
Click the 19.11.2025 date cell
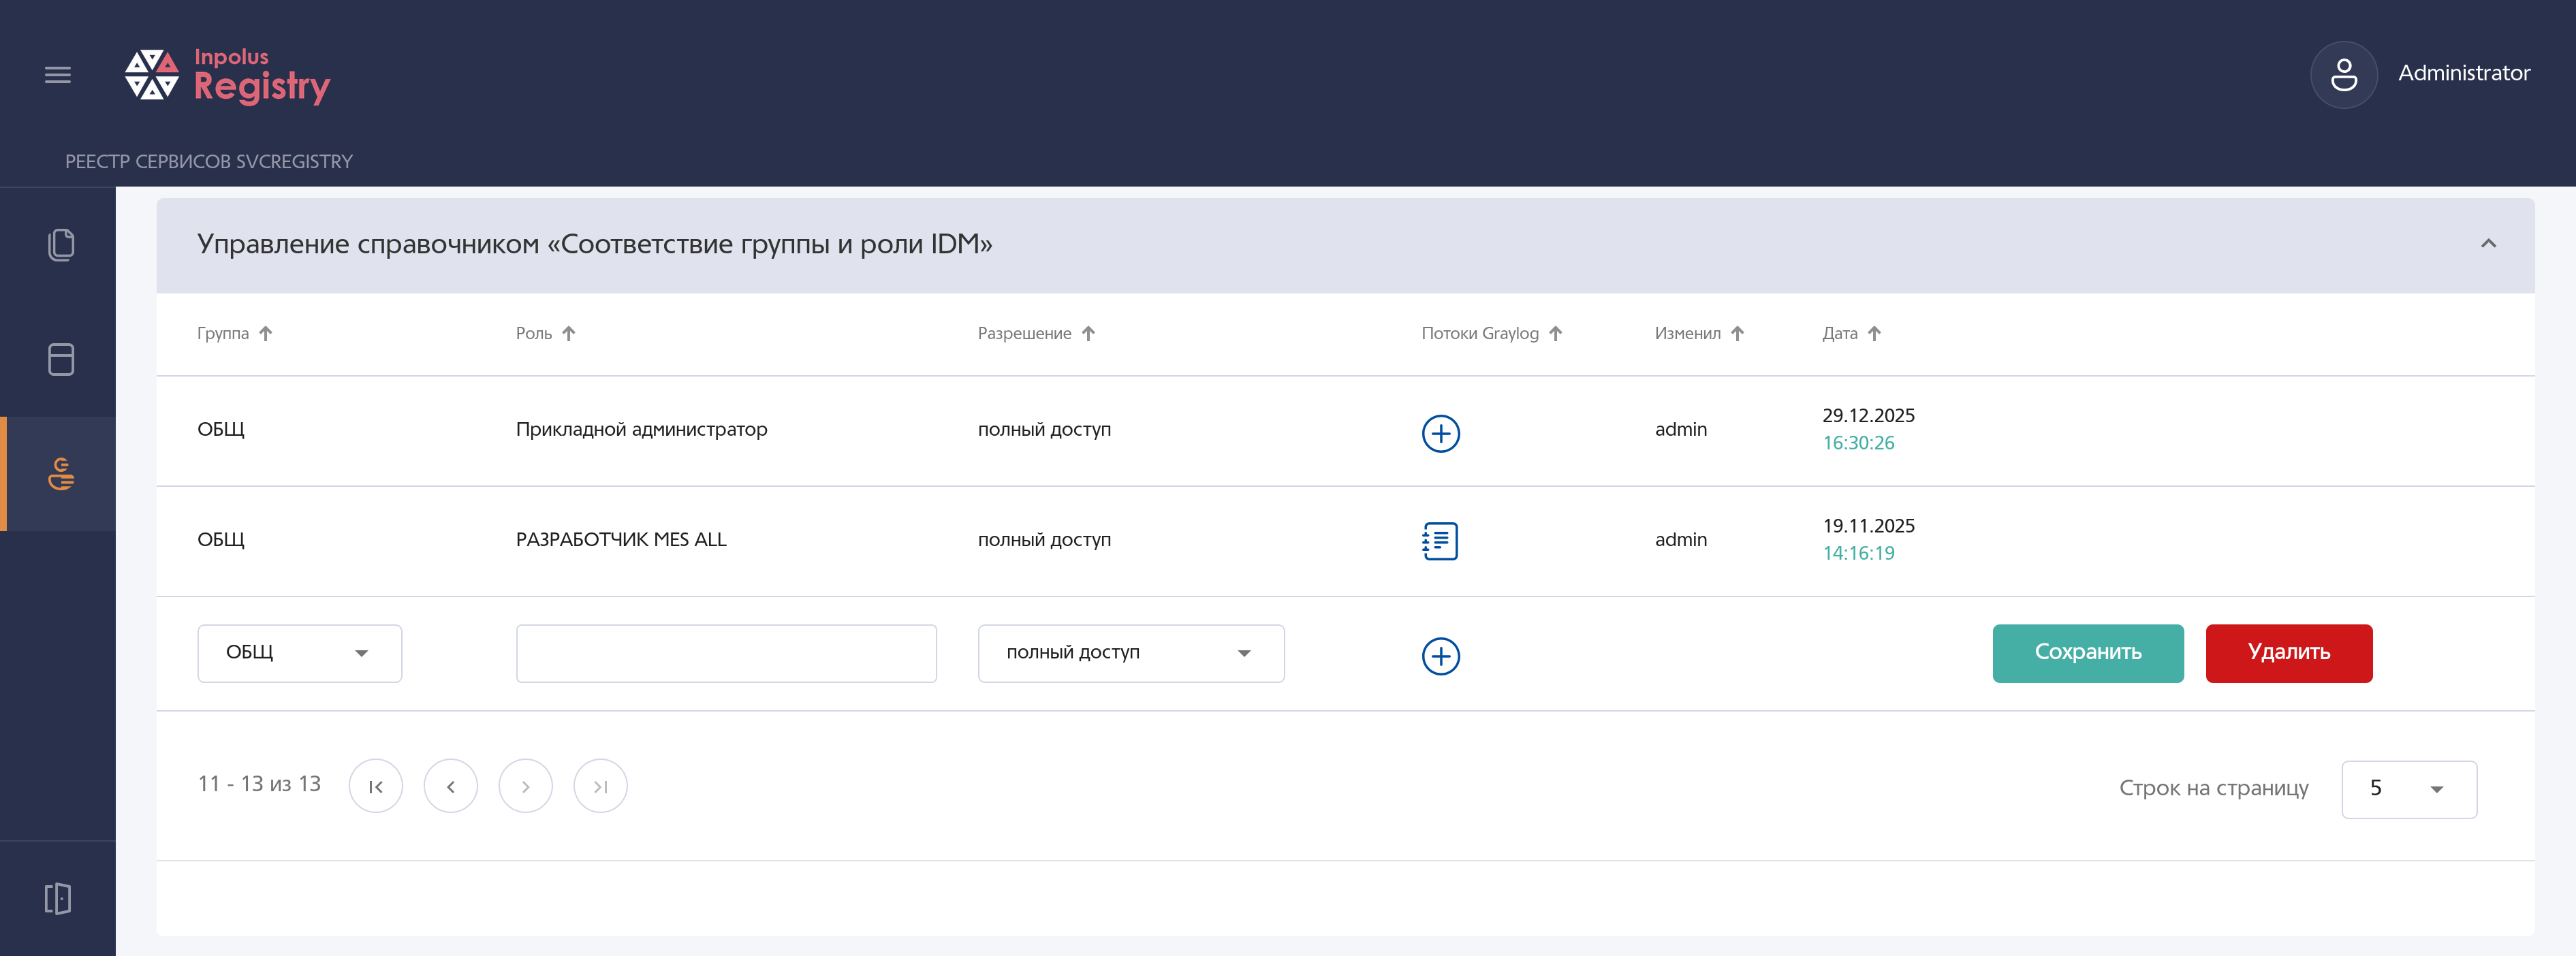(x=1868, y=526)
